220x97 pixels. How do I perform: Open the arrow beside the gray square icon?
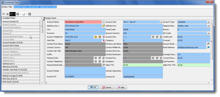[x=20, y=14]
